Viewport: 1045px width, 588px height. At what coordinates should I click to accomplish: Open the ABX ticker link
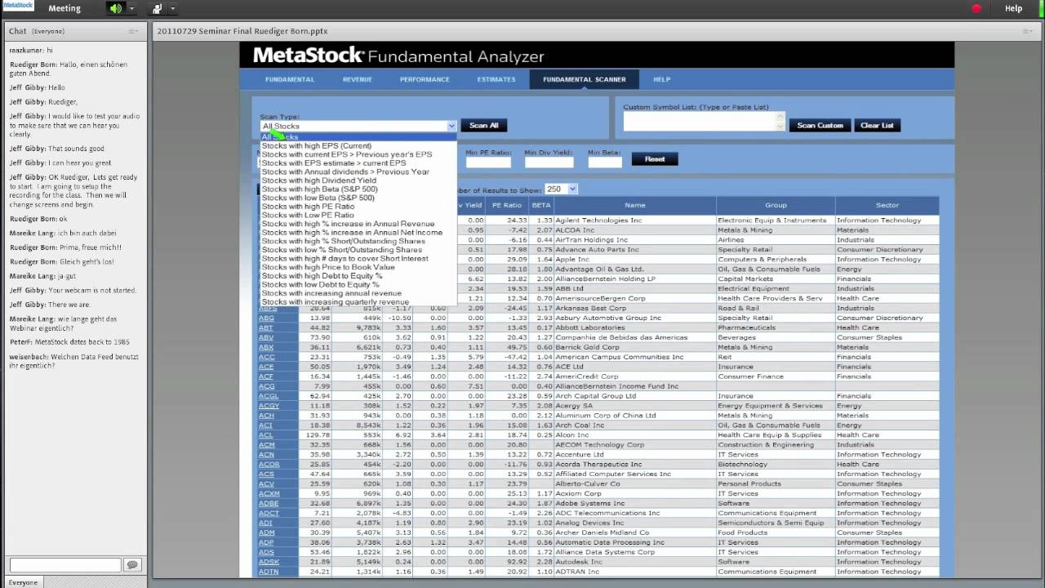(266, 347)
